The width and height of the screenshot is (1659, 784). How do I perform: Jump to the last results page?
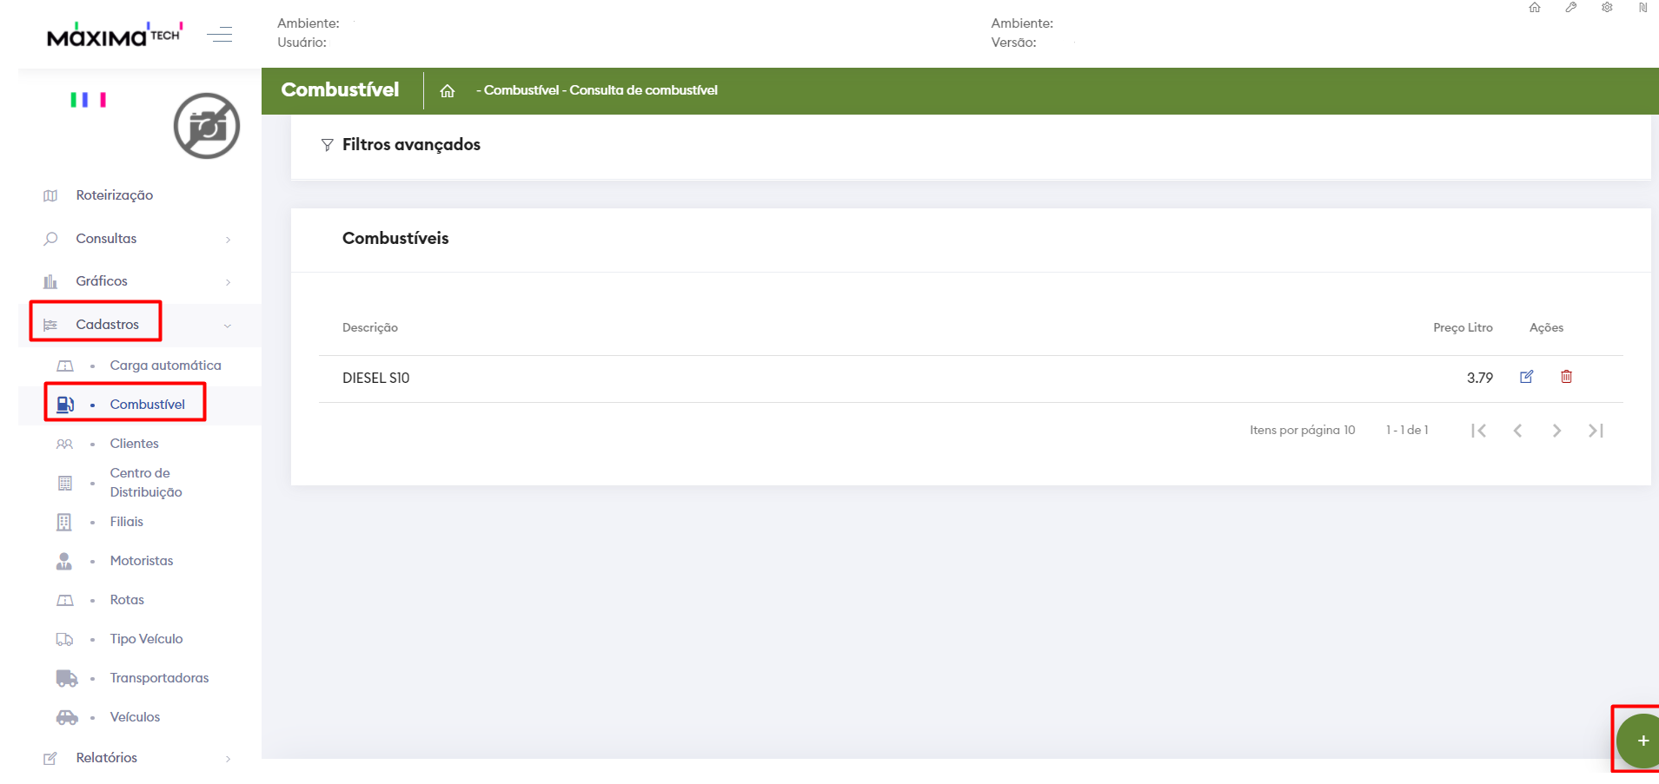1596,431
